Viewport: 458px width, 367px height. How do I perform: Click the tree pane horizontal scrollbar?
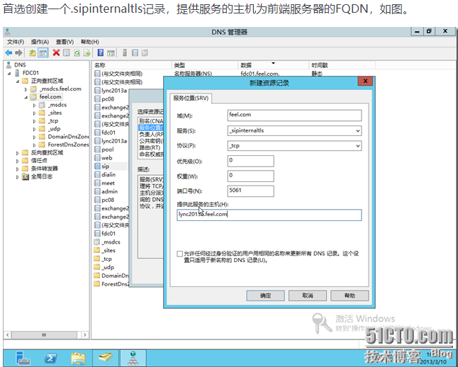click(44, 334)
